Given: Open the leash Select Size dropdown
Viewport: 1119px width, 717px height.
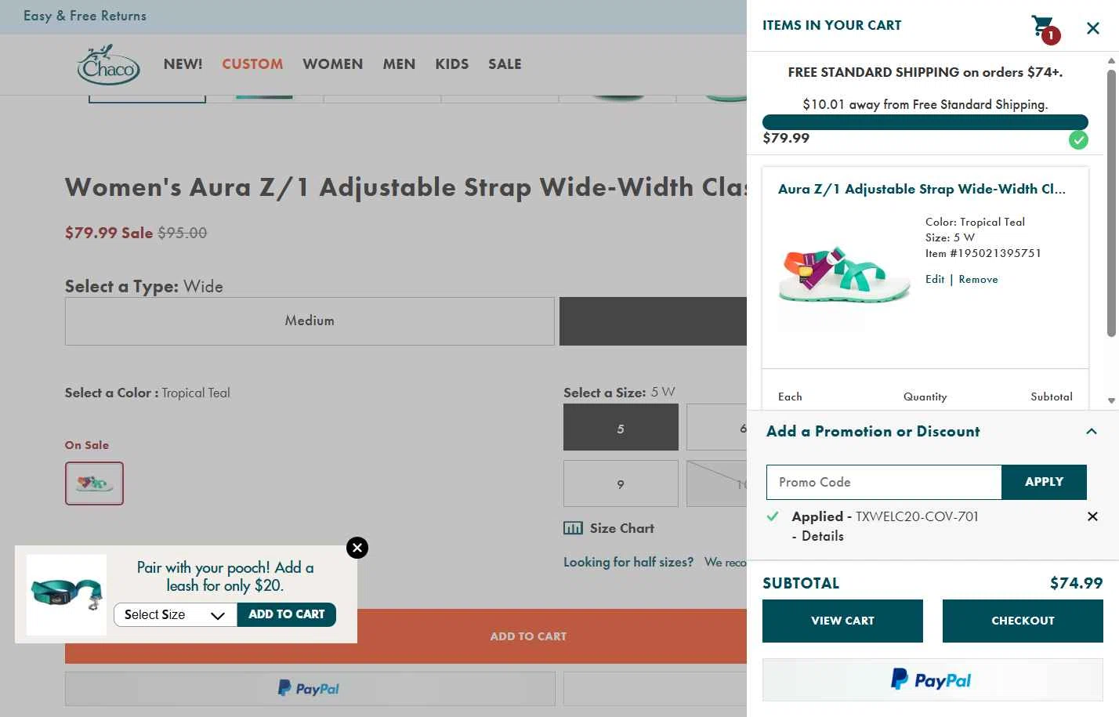Looking at the screenshot, I should (175, 615).
